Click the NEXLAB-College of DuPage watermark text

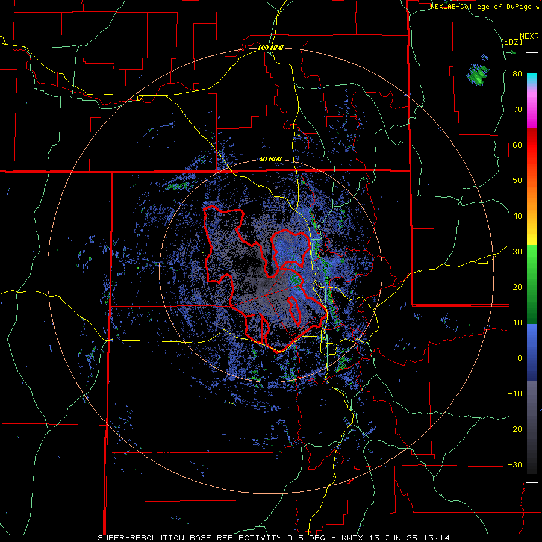click(482, 7)
